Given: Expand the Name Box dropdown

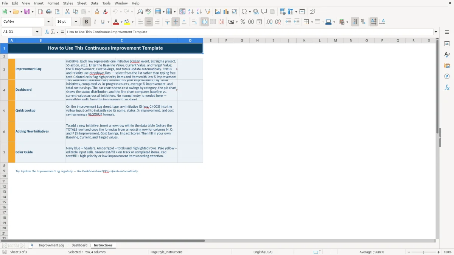Looking at the screenshot, I should click(x=37, y=32).
